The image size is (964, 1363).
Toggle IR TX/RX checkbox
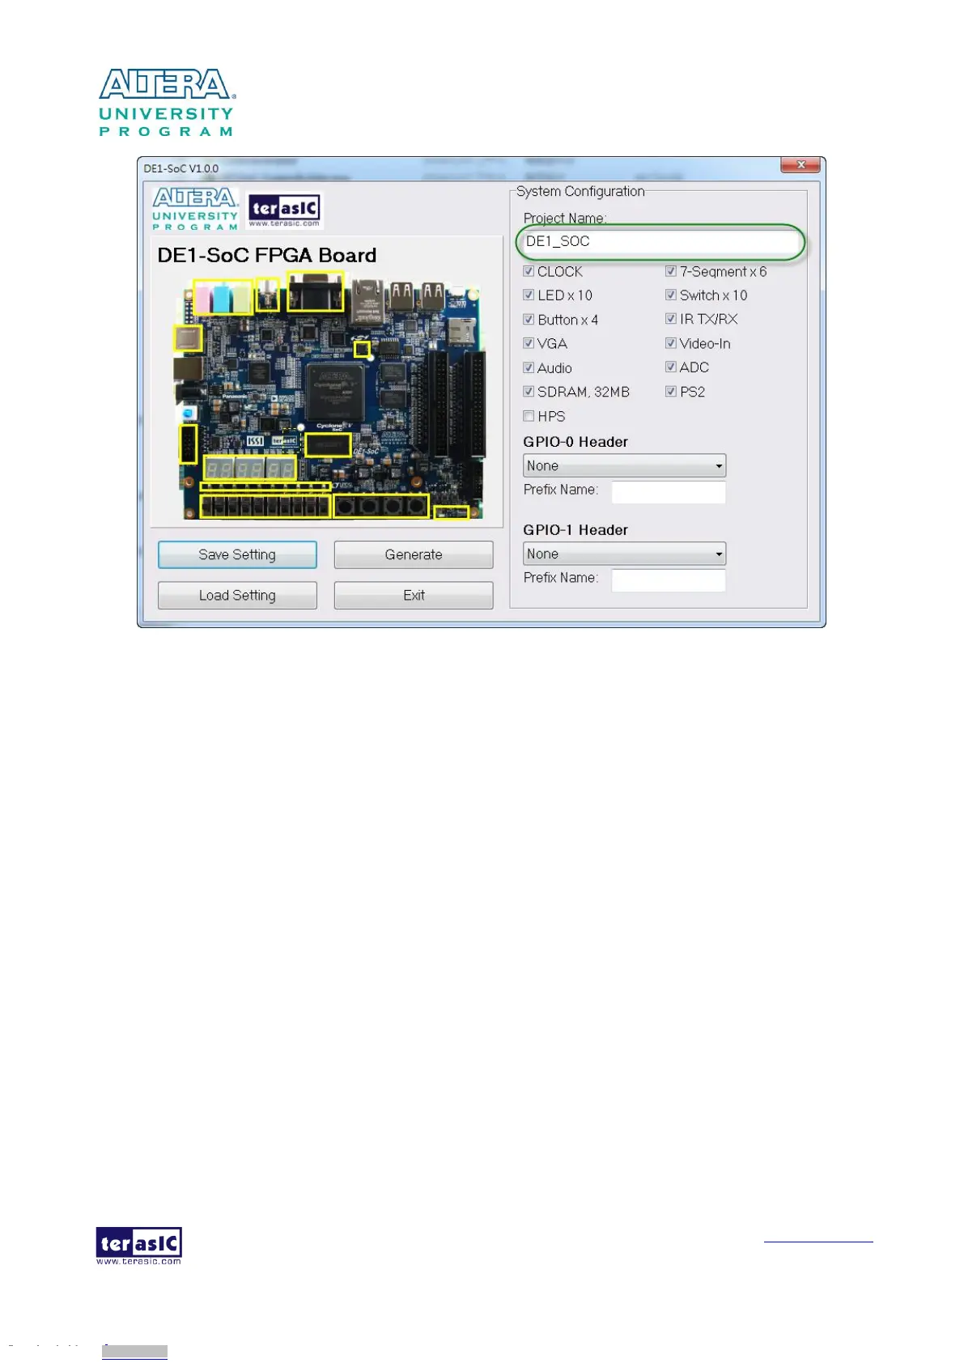point(671,319)
